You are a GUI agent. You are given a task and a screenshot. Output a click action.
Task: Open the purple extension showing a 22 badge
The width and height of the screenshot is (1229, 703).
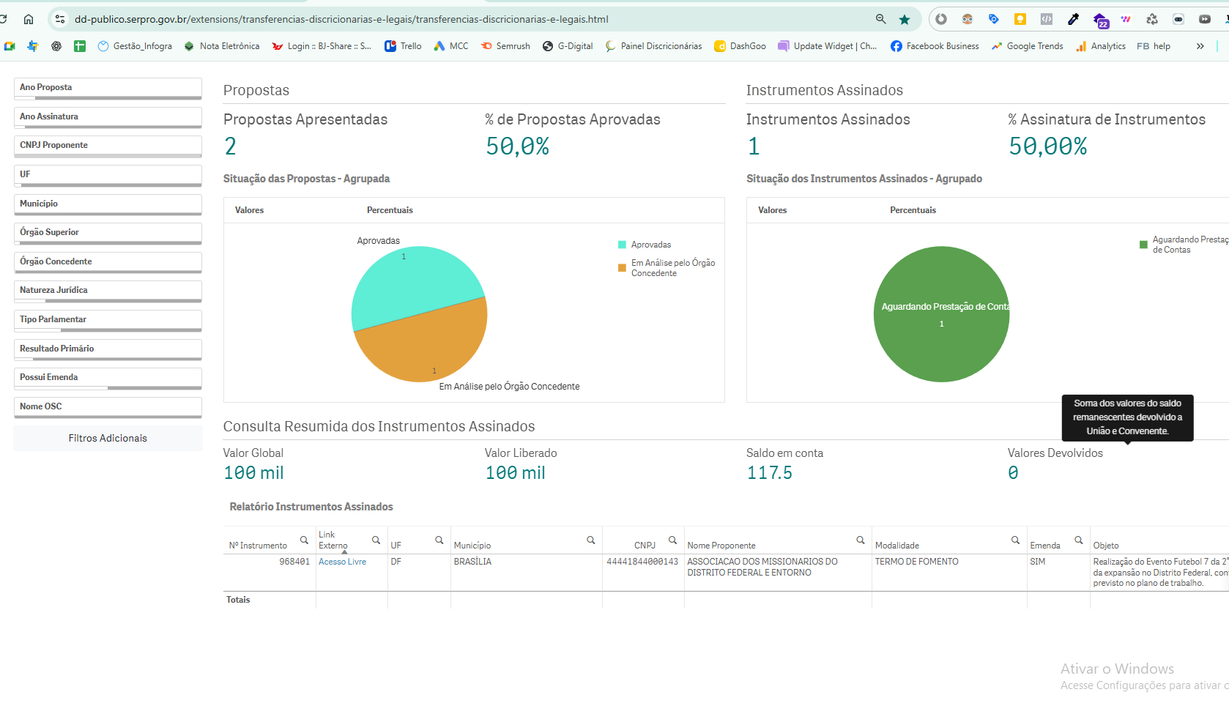coord(1100,19)
